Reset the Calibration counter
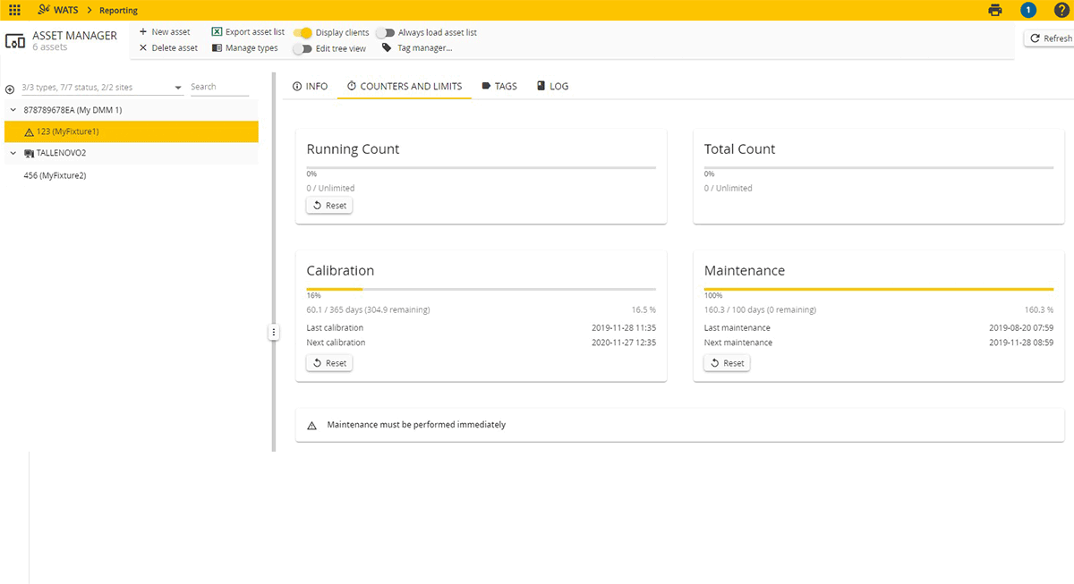 [x=329, y=363]
